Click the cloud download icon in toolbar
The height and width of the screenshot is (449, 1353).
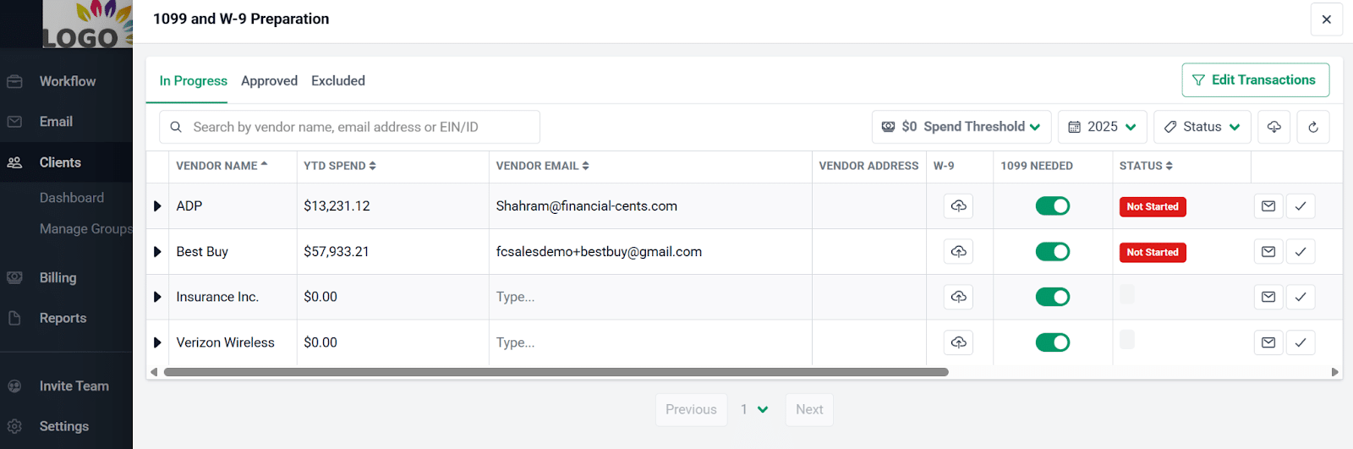1274,127
